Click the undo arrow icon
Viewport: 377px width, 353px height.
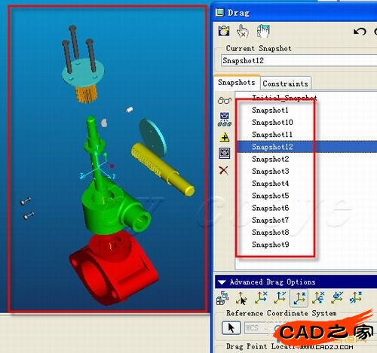(360, 32)
